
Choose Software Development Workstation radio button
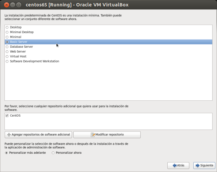(7, 61)
